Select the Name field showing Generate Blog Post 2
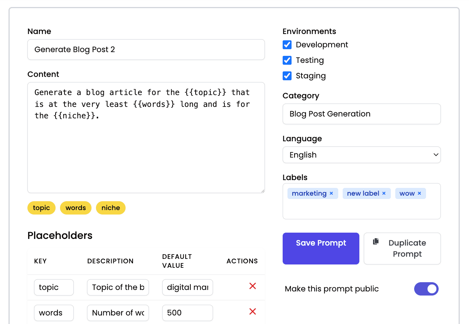Viewport: 469px width, 324px height. pyautogui.click(x=146, y=49)
